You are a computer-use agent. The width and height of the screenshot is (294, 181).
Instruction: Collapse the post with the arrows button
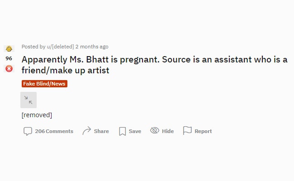click(x=28, y=100)
